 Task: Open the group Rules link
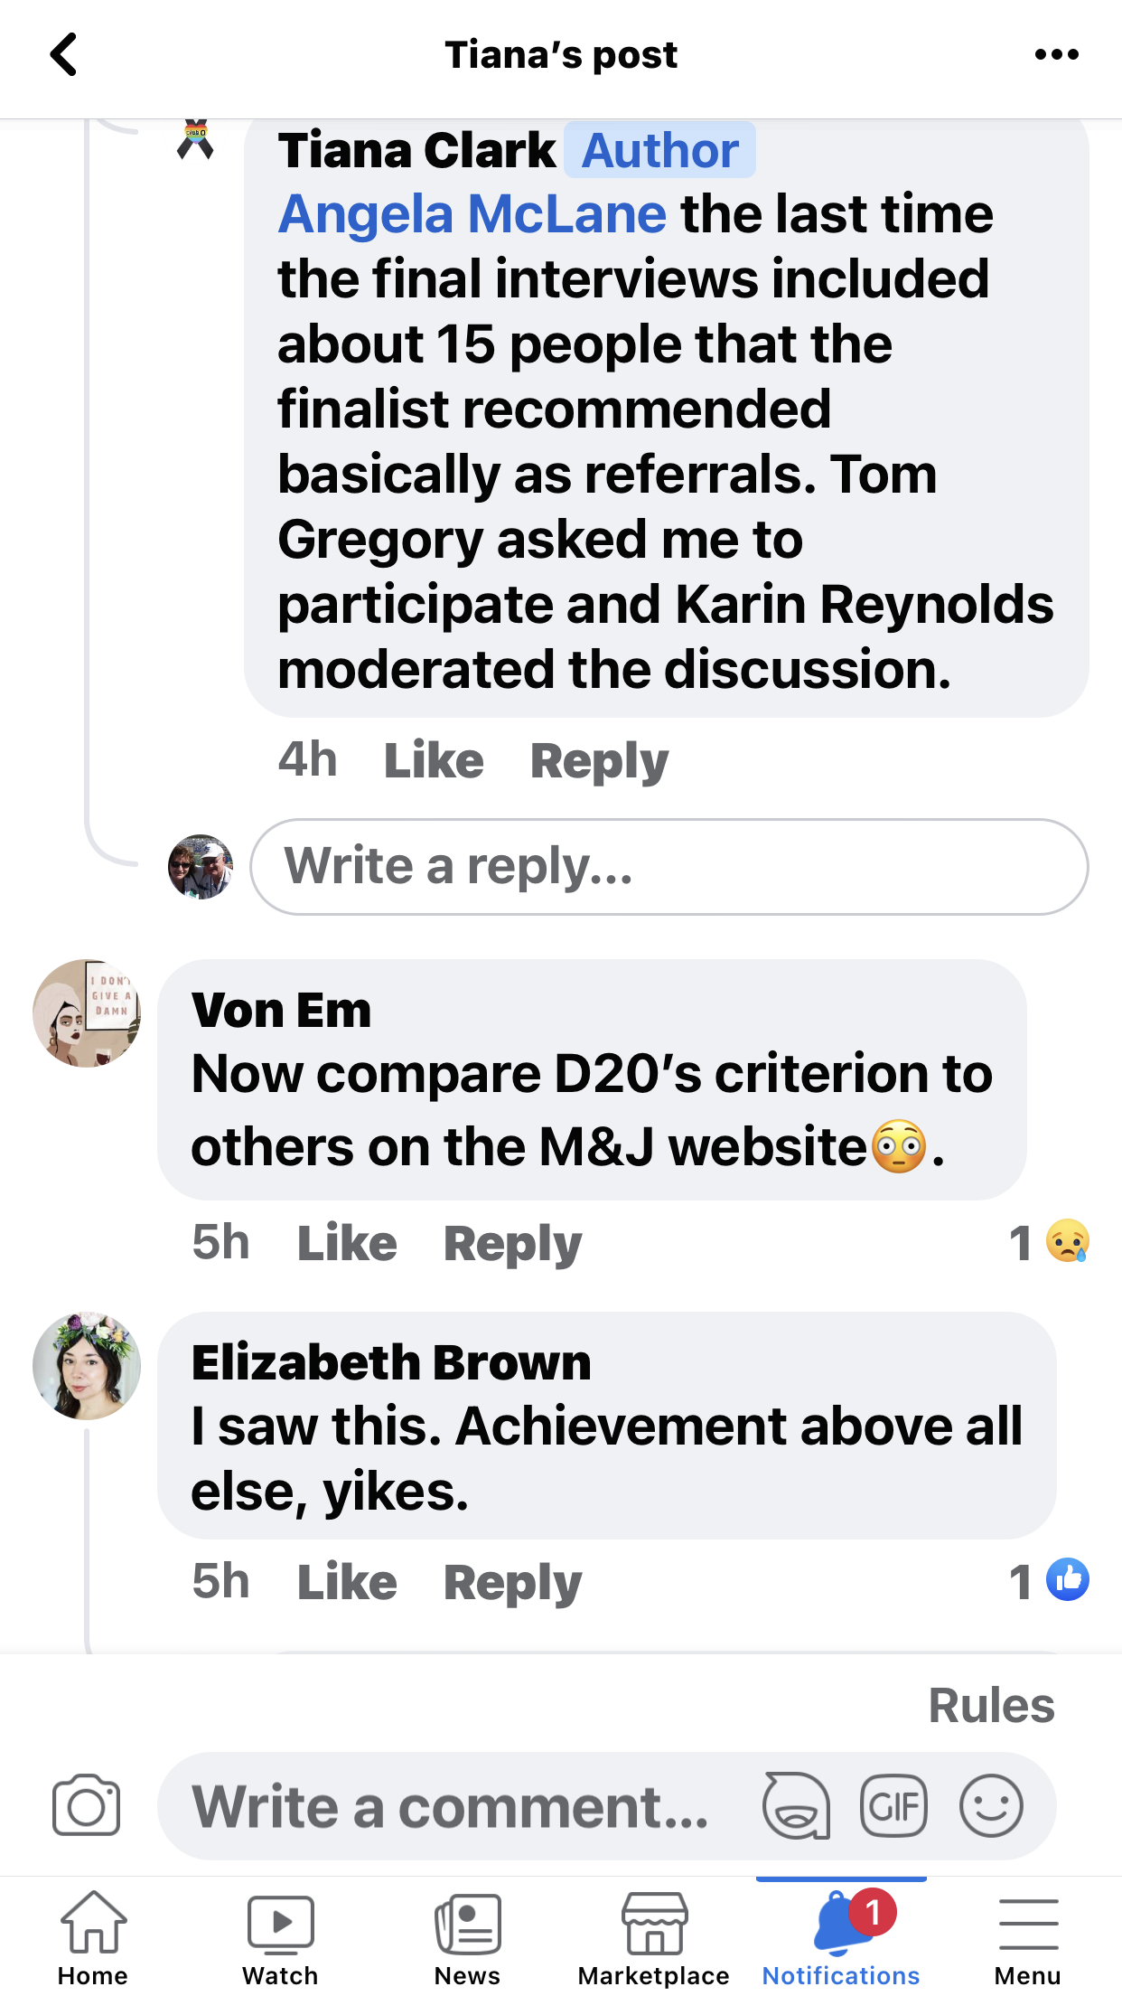[991, 1706]
